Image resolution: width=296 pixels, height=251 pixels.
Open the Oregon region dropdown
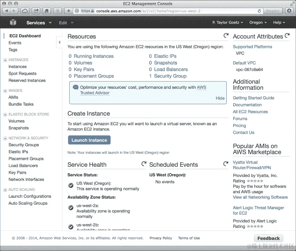point(258,22)
